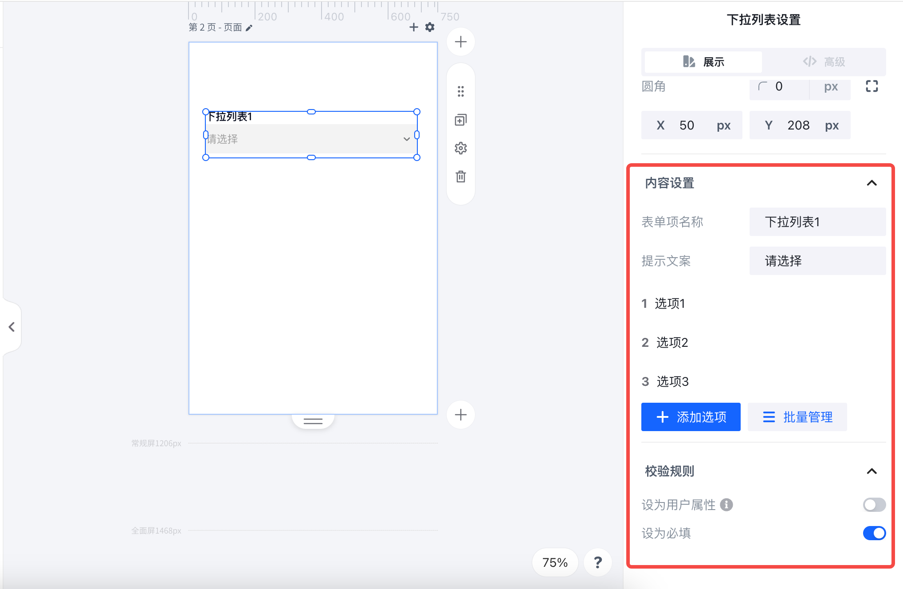The height and width of the screenshot is (589, 903).
Task: Click the 下拉列表1 label on the canvas
Action: 230,117
